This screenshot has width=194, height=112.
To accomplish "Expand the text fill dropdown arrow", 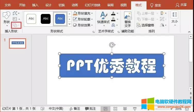I will (117, 13).
